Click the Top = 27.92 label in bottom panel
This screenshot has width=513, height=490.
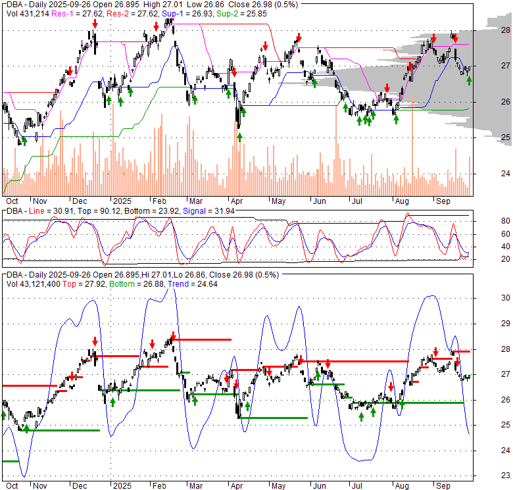pos(84,284)
